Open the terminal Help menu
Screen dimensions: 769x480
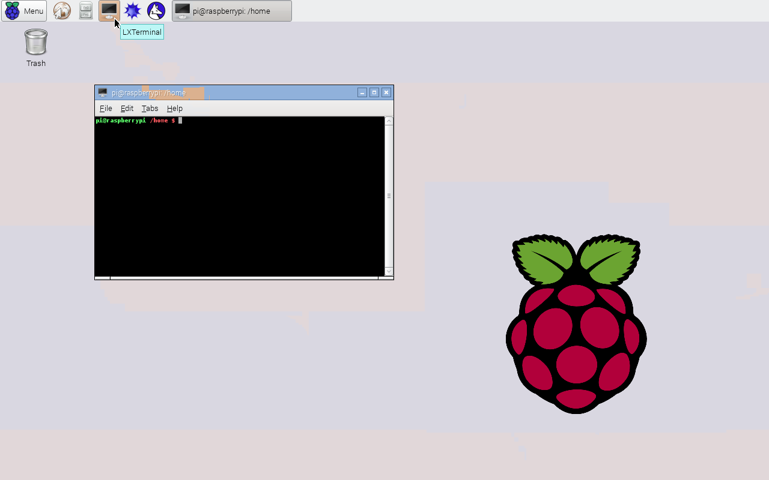tap(175, 109)
